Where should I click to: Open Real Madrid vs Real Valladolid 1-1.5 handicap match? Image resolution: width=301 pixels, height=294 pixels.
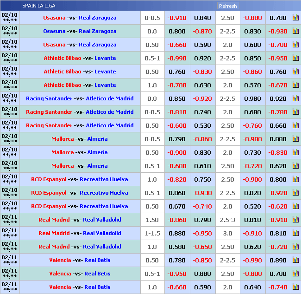[80, 233]
